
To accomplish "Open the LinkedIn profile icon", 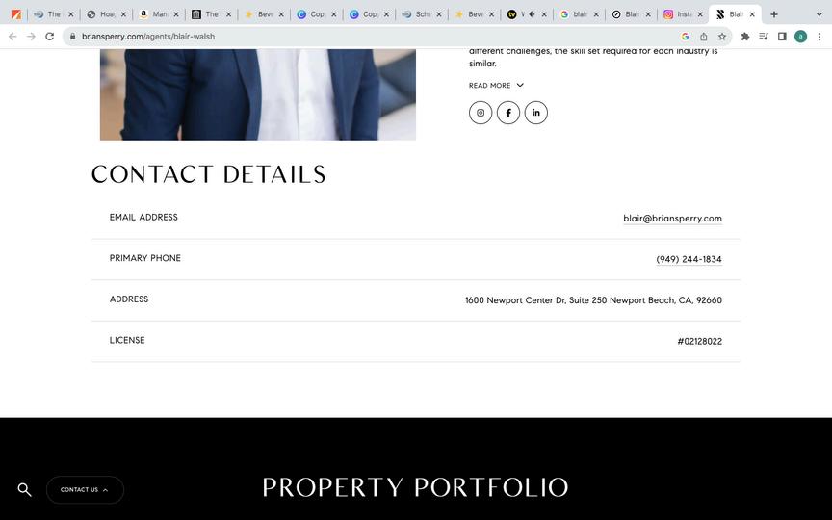I will coord(536,113).
